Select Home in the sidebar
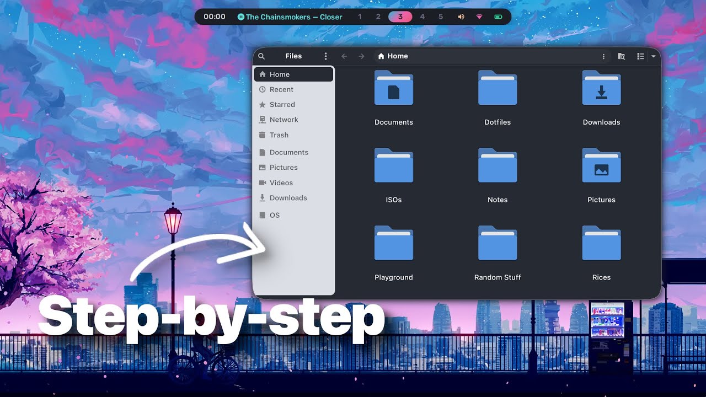The image size is (706, 397). pos(293,74)
